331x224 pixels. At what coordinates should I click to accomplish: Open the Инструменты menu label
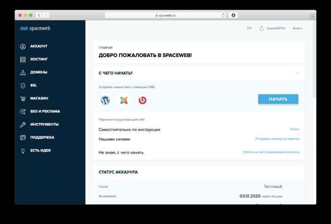44,125
